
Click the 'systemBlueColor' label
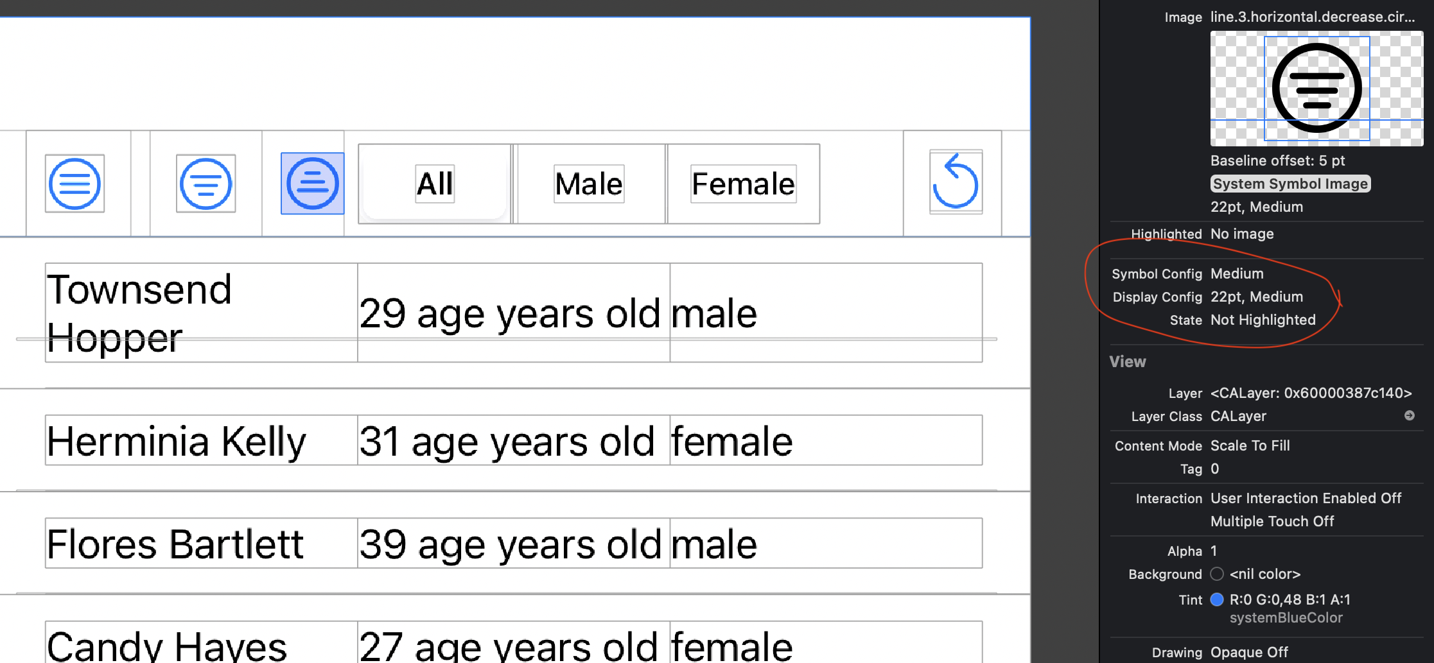pos(1286,617)
